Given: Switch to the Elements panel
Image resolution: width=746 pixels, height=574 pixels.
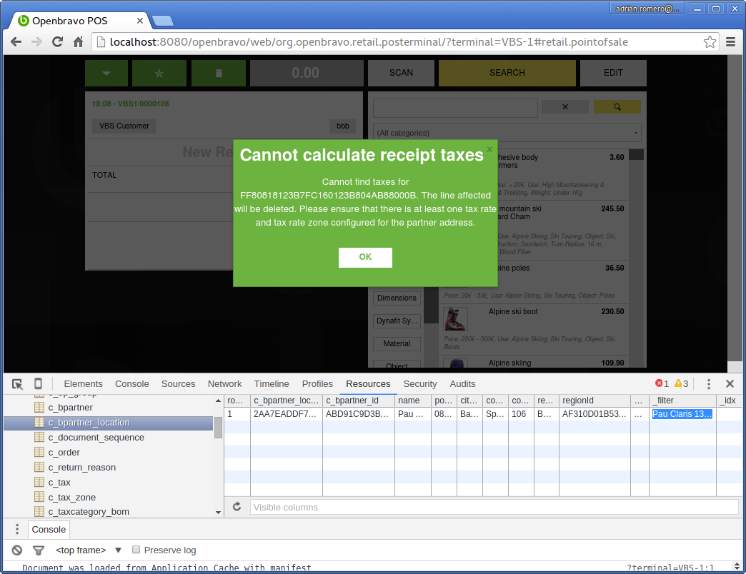Looking at the screenshot, I should [84, 384].
